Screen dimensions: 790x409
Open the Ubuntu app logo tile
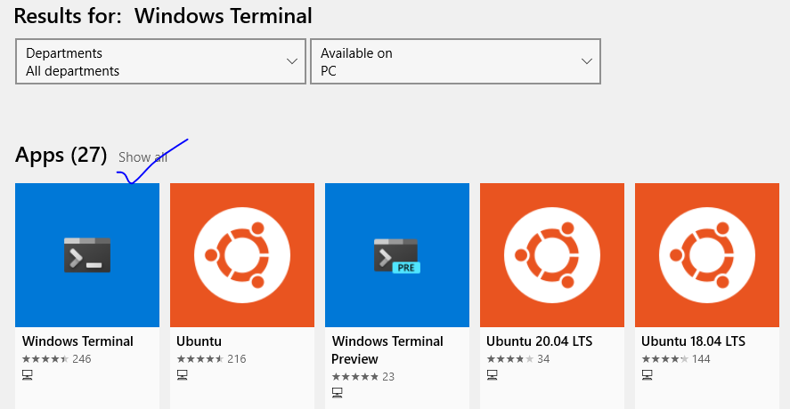click(x=242, y=255)
